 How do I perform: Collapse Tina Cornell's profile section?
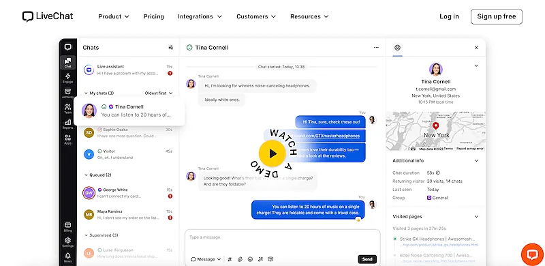pyautogui.click(x=476, y=65)
